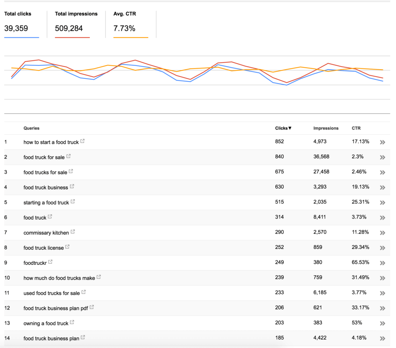
Task: Expand details arrow for 'food truck license' row
Action: click(382, 248)
